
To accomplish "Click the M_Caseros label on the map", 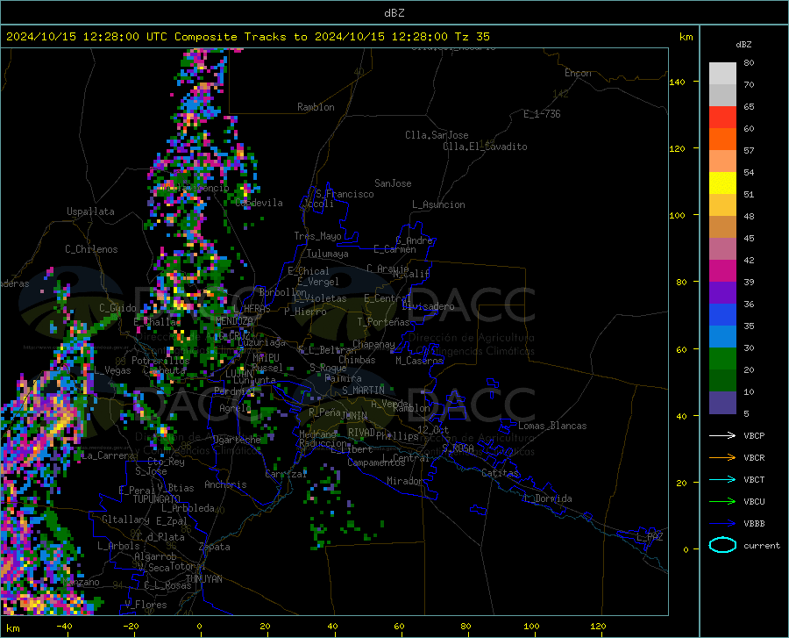I will [x=419, y=361].
